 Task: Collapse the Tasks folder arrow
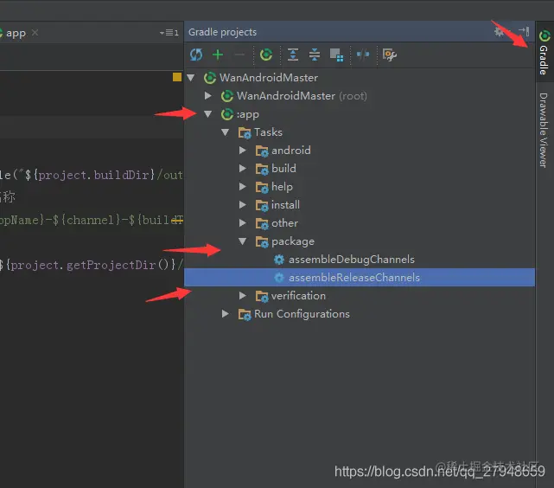coord(225,132)
